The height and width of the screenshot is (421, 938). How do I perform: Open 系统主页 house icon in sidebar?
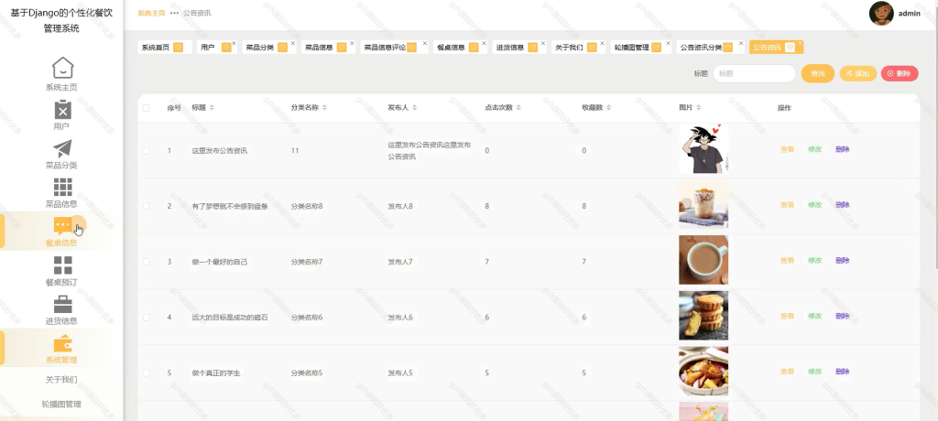[63, 68]
